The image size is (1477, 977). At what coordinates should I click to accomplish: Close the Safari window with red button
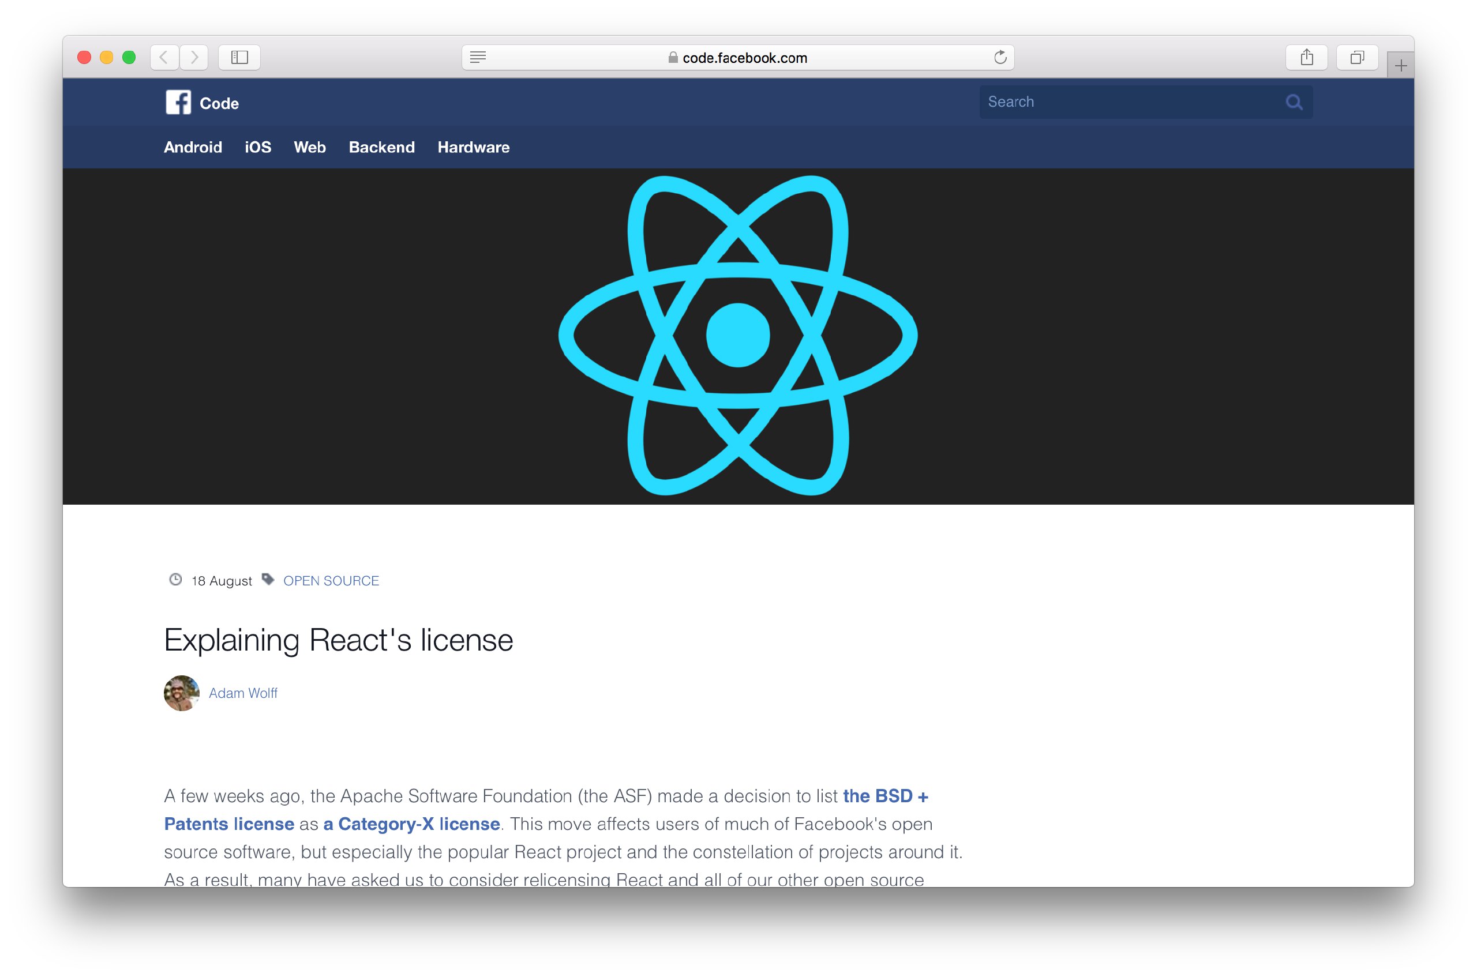coord(84,57)
